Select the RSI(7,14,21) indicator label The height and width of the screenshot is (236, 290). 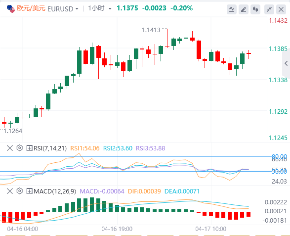pos(50,148)
